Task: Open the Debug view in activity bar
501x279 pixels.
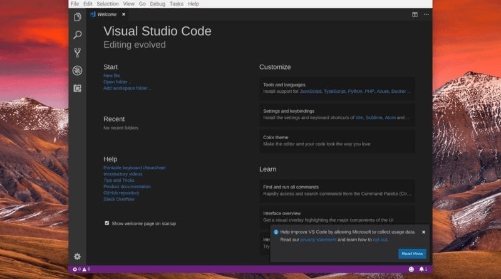Action: 77,70
